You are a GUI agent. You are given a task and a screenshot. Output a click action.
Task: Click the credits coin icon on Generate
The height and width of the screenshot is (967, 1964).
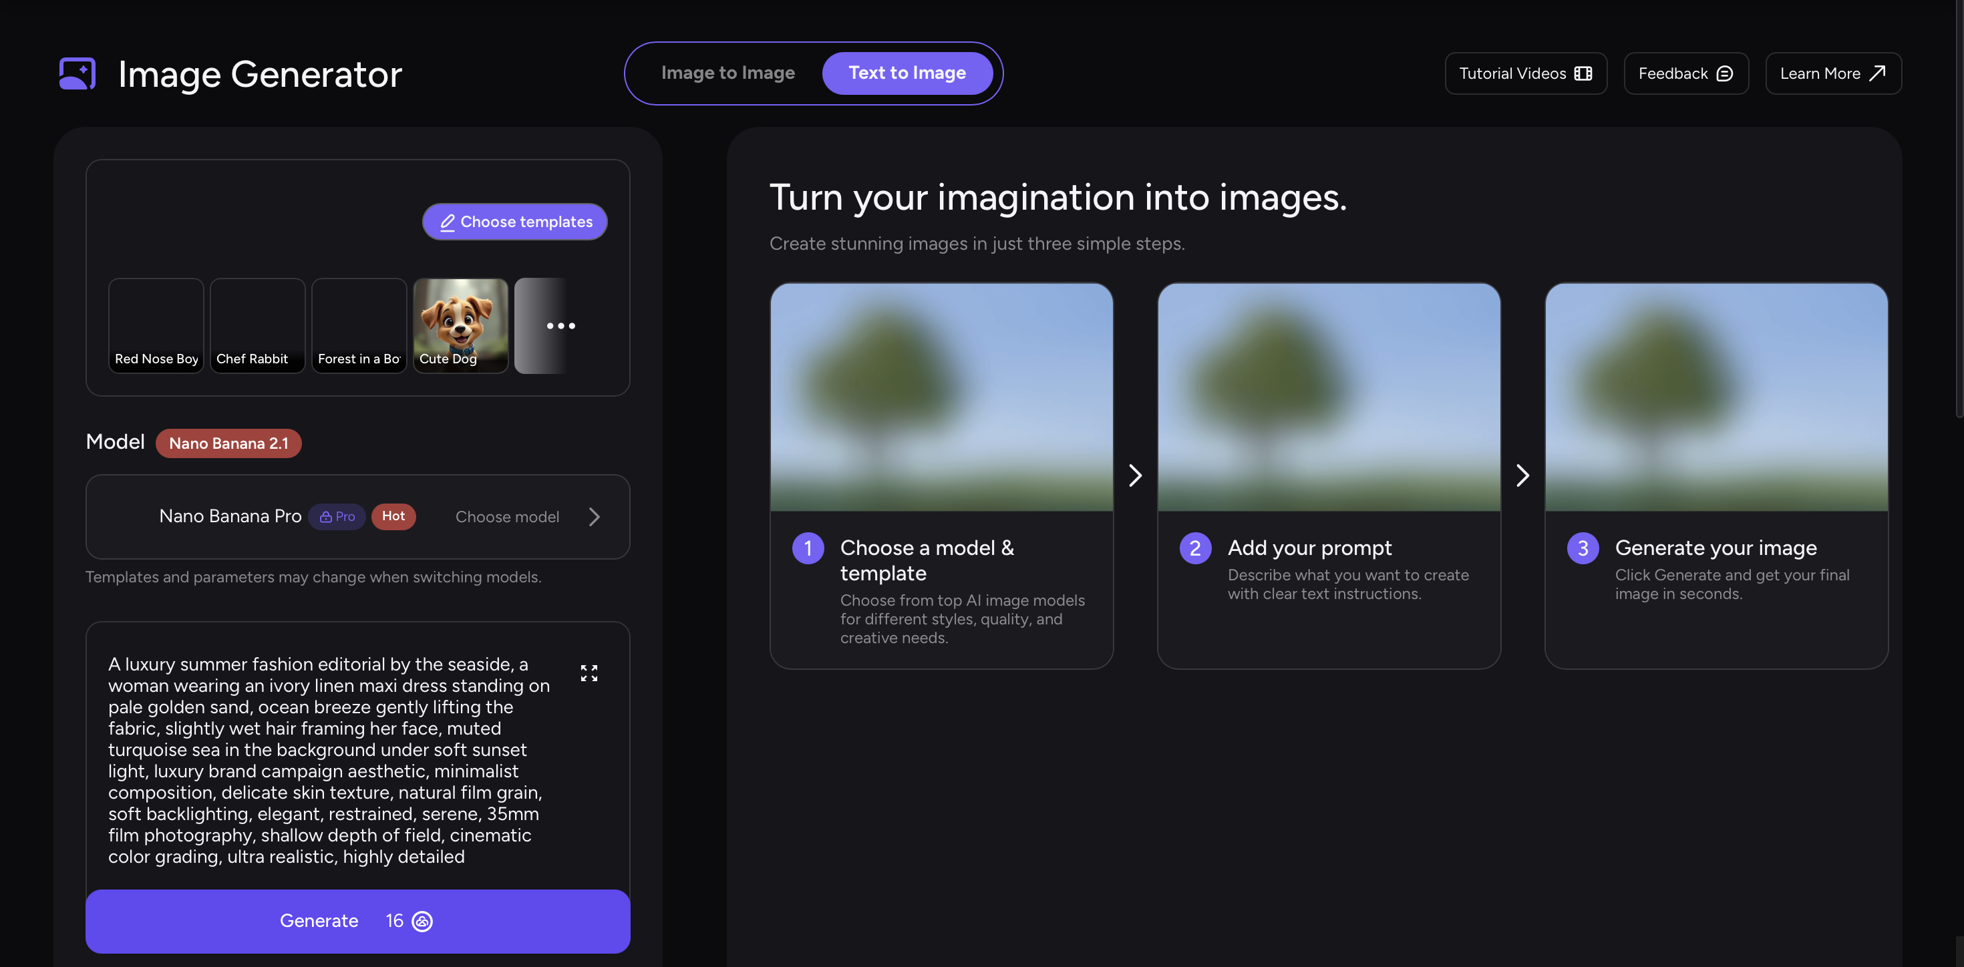tap(422, 922)
